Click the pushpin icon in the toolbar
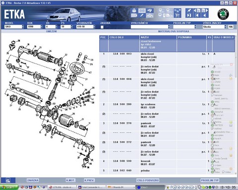238x190 pixels. click(189, 11)
